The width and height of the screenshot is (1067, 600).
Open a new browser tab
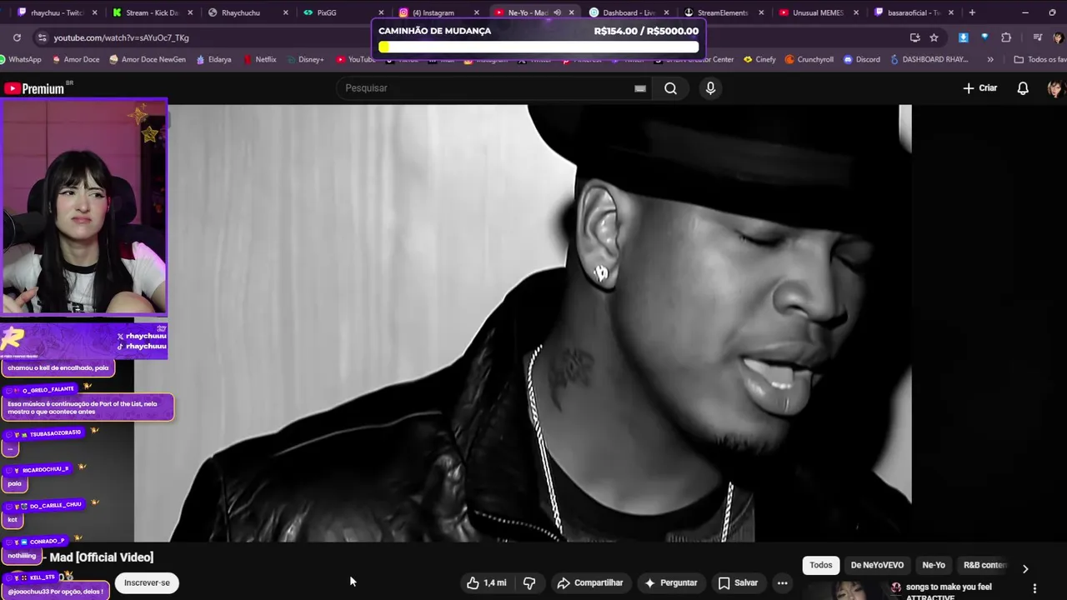pos(972,12)
